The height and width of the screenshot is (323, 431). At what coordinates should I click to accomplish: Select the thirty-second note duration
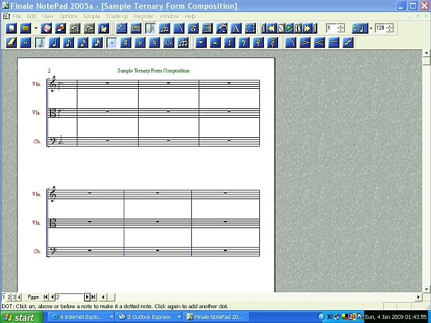(97, 43)
